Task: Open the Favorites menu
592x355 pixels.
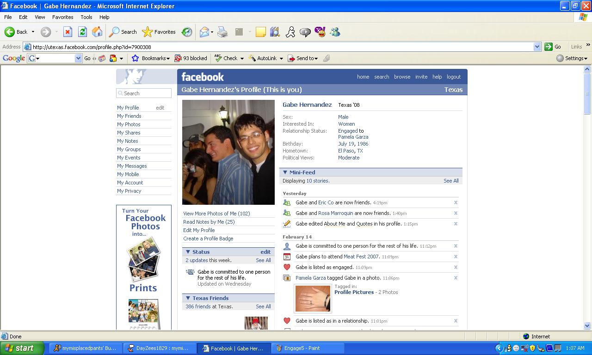Action: [x=62, y=17]
